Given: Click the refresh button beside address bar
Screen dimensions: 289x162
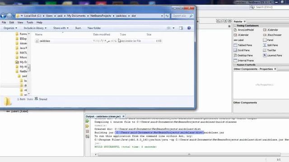Looking at the screenshot, I should pos(167,16).
